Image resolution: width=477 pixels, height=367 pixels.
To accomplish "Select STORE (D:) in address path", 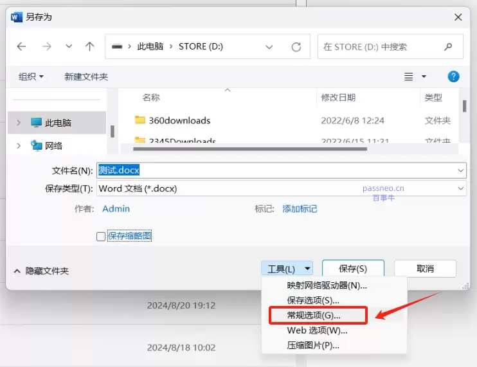I will pos(201,46).
